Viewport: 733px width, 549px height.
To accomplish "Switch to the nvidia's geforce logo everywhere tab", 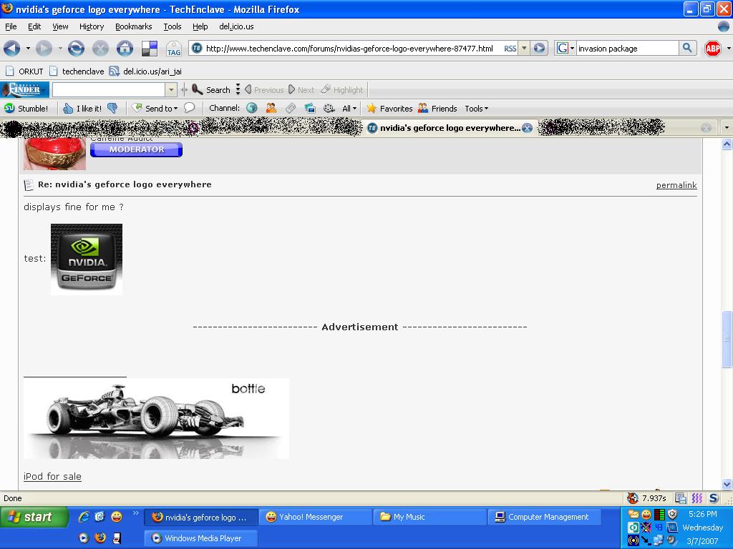I will click(x=450, y=128).
